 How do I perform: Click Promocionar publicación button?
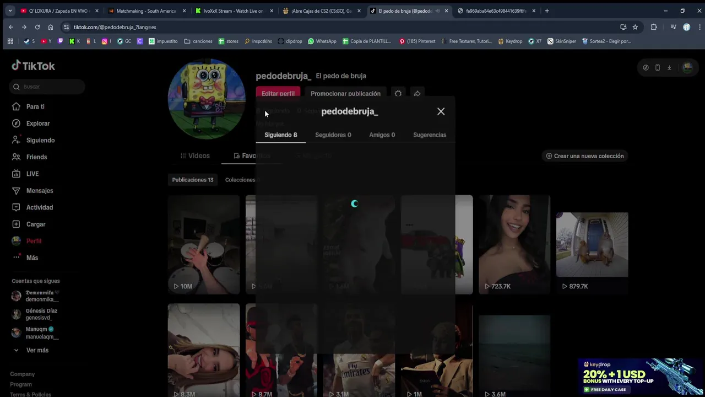coord(345,93)
